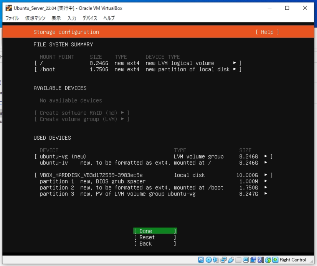The width and height of the screenshot is (317, 266).
Task: Click the audio indicator icon in status bar
Action: [x=216, y=260]
